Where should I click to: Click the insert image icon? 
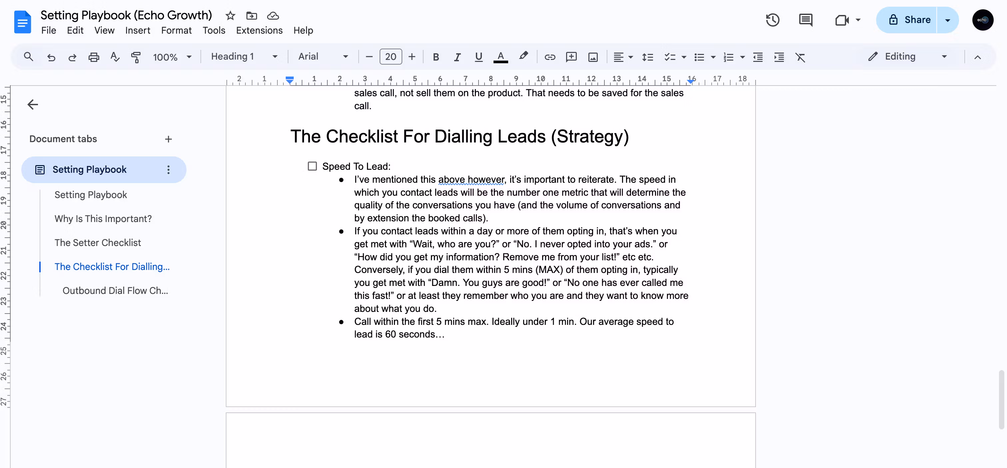click(x=593, y=57)
